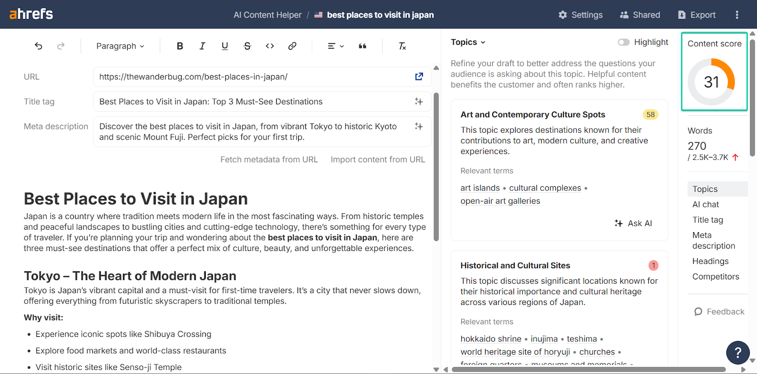Insert a block quote
This screenshot has height=374, width=757.
click(362, 46)
